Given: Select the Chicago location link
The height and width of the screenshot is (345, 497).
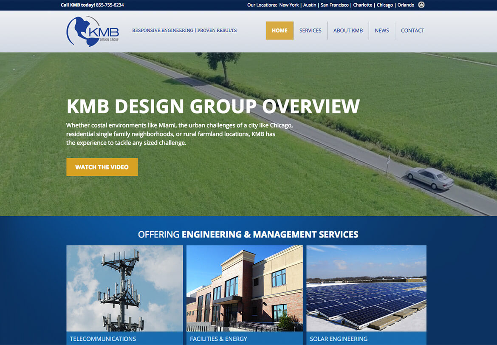Looking at the screenshot, I should (x=385, y=5).
